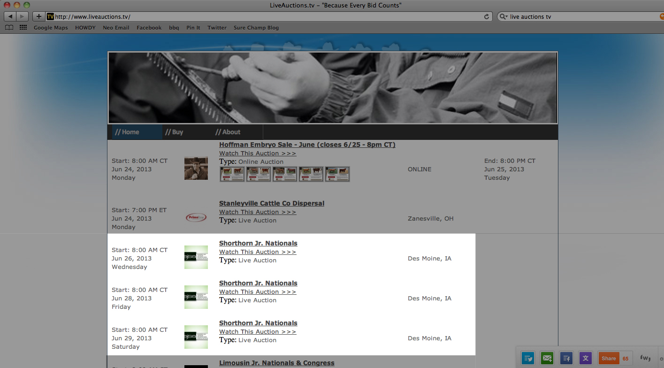Screen dimensions: 664x368
Task: Click the AJSA logo for Jun 26 auction
Action: click(x=196, y=257)
